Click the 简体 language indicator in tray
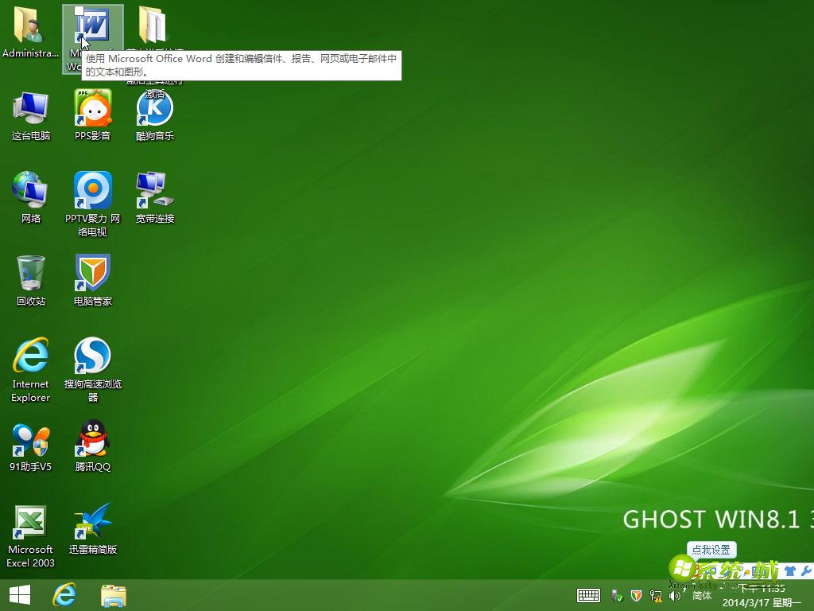 click(x=703, y=595)
